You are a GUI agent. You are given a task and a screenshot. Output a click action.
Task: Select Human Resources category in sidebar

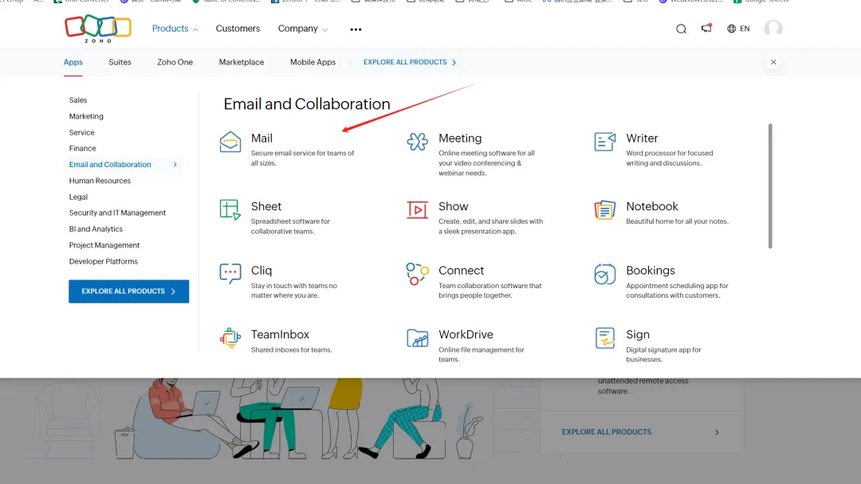pos(100,181)
